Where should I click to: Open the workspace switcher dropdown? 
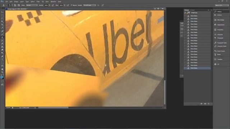tap(222, 5)
